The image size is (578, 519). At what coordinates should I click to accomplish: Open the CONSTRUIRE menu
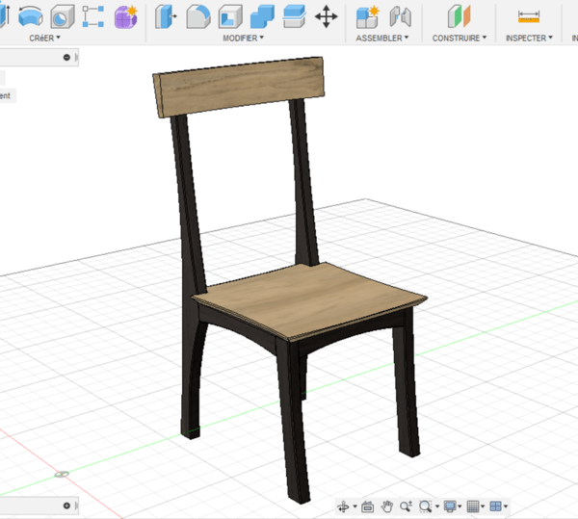[x=459, y=39]
